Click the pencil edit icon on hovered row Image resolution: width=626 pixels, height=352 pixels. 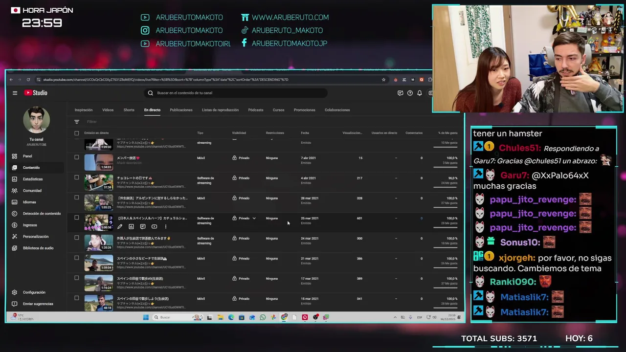[119, 227]
